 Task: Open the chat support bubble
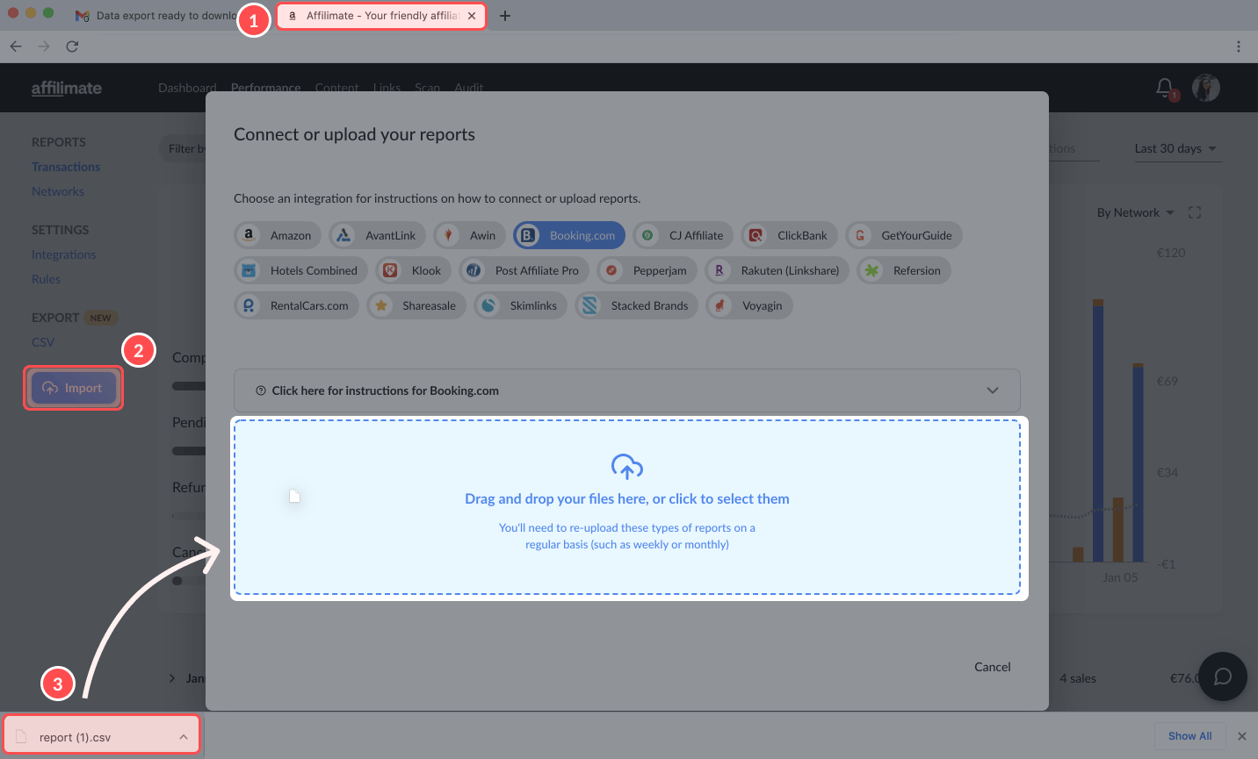point(1223,677)
